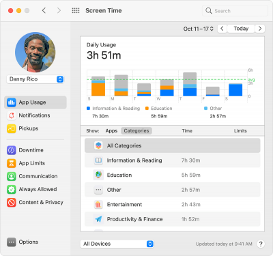Open the Oct 11–17 date picker
The width and height of the screenshot is (273, 256).
point(199,29)
